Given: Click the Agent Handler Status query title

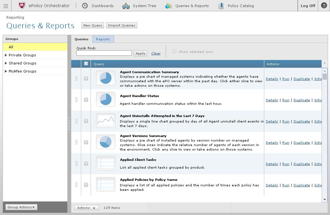Looking at the screenshot, I should pyautogui.click(x=139, y=96).
